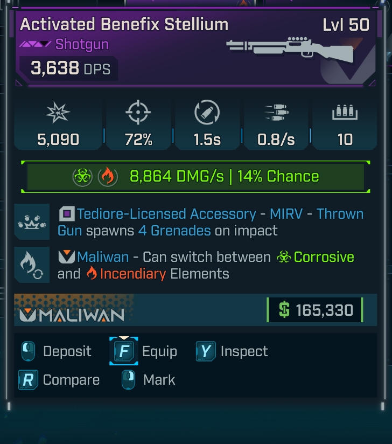The width and height of the screenshot is (392, 444).
Task: Click the Maliwan manufacturer logo
Action: click(x=72, y=315)
